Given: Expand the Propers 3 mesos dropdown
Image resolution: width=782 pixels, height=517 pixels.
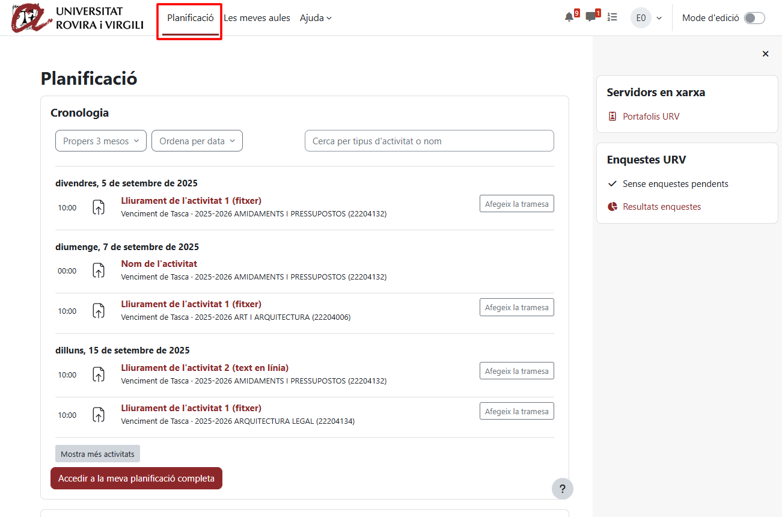Looking at the screenshot, I should pyautogui.click(x=100, y=141).
